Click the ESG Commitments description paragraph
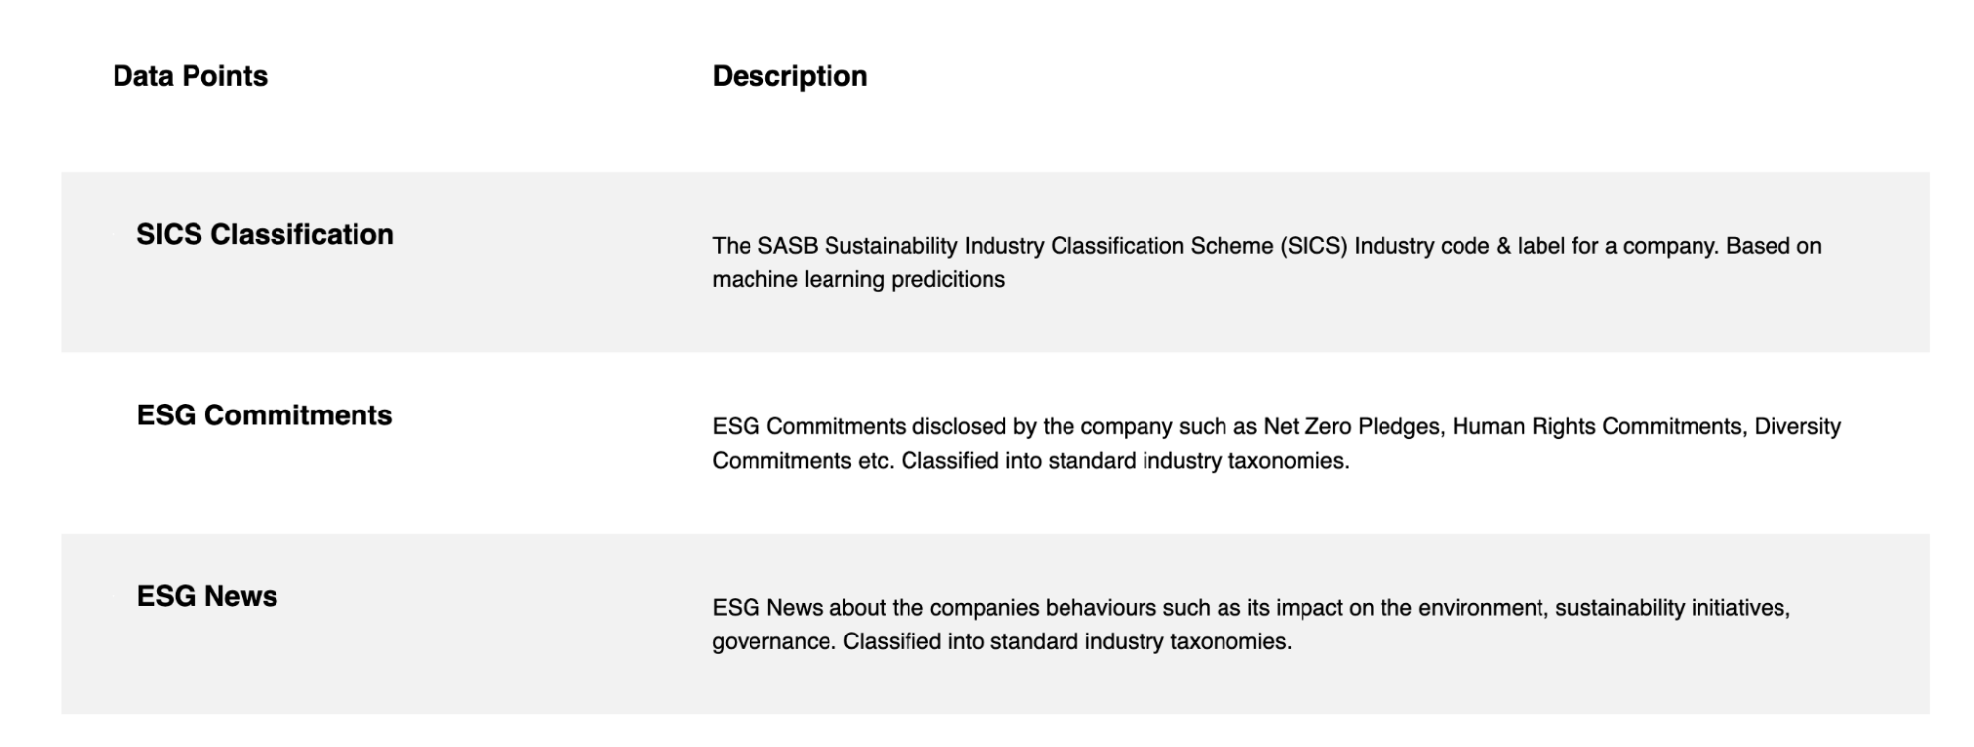This screenshot has width=1974, height=747. pyautogui.click(x=1277, y=444)
